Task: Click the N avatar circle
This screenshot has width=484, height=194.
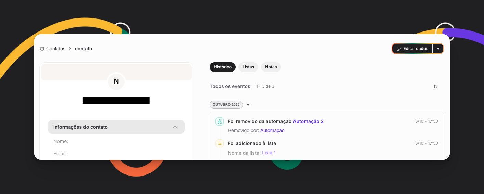Action: [116, 81]
